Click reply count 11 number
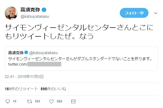This screenshot has height=108, width=163. [15, 101]
